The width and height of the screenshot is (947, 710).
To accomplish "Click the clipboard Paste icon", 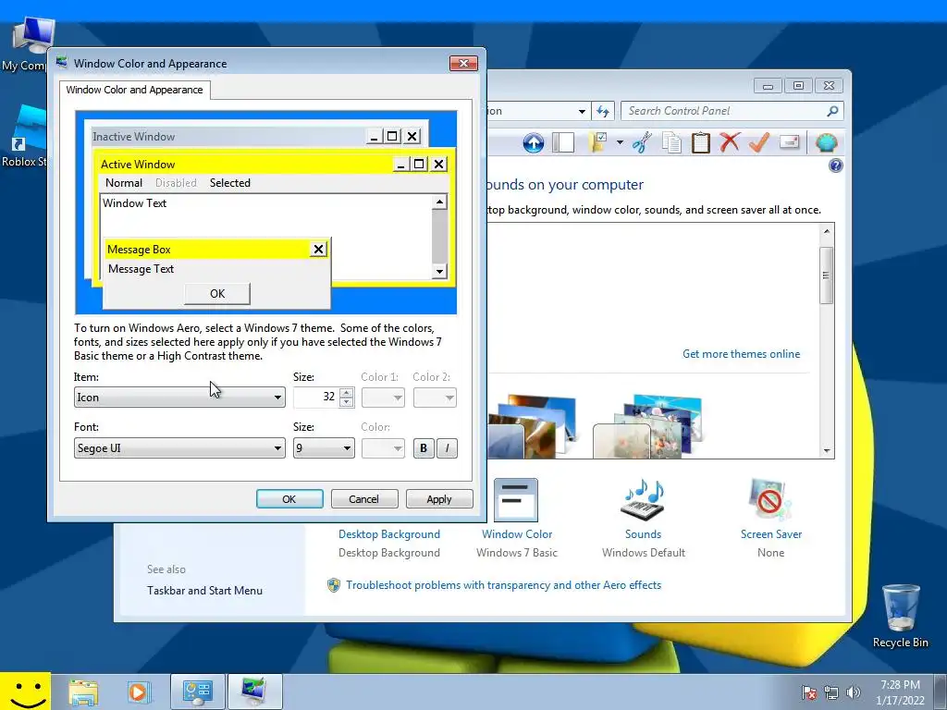I will 701,143.
